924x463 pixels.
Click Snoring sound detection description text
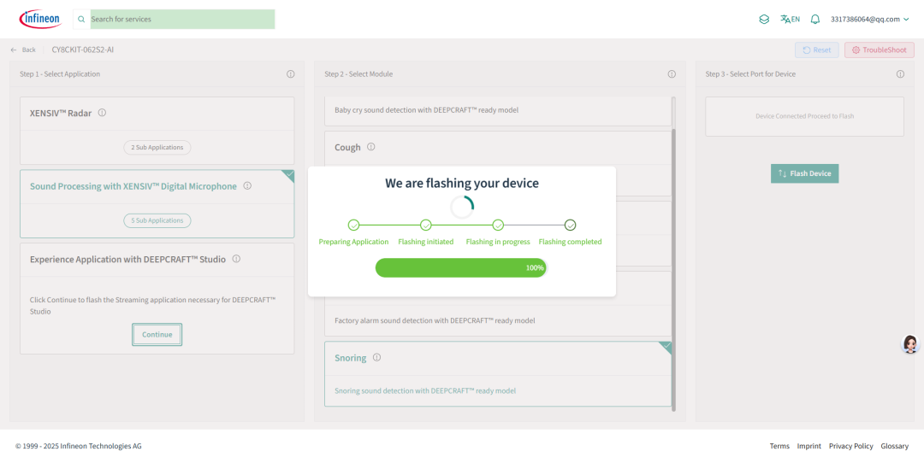[x=425, y=390]
